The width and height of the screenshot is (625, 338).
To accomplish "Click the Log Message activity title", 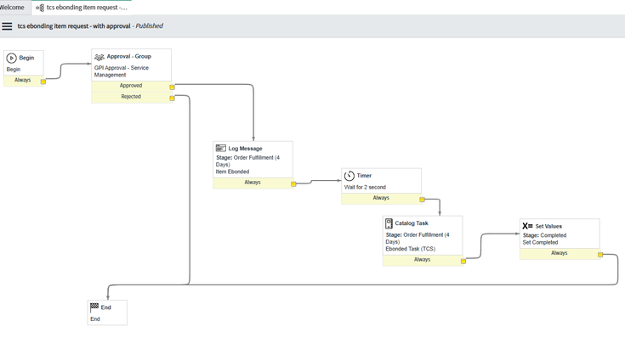I will tap(245, 149).
